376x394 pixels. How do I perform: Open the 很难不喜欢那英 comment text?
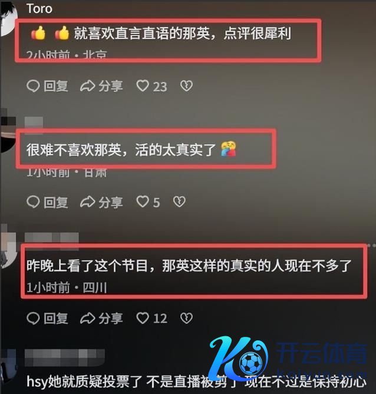click(131, 150)
